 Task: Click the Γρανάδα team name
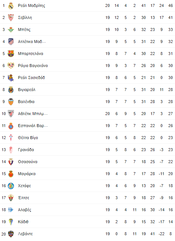pos(26,150)
